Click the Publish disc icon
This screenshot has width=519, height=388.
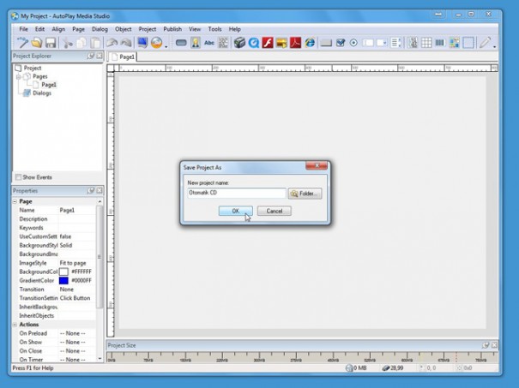pyautogui.click(x=157, y=43)
